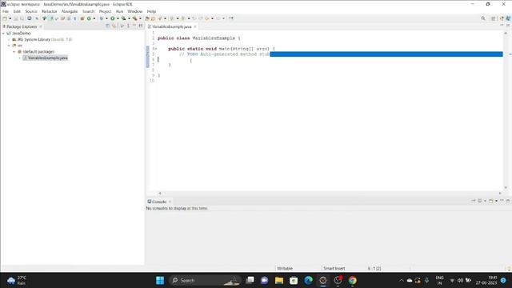Click the Back navigation arrow in toolbar
The width and height of the screenshot is (512, 288).
207,18
